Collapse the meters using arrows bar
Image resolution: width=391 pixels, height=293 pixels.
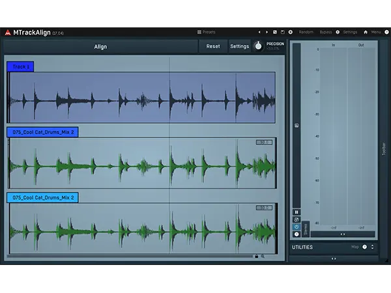[x=343, y=234]
